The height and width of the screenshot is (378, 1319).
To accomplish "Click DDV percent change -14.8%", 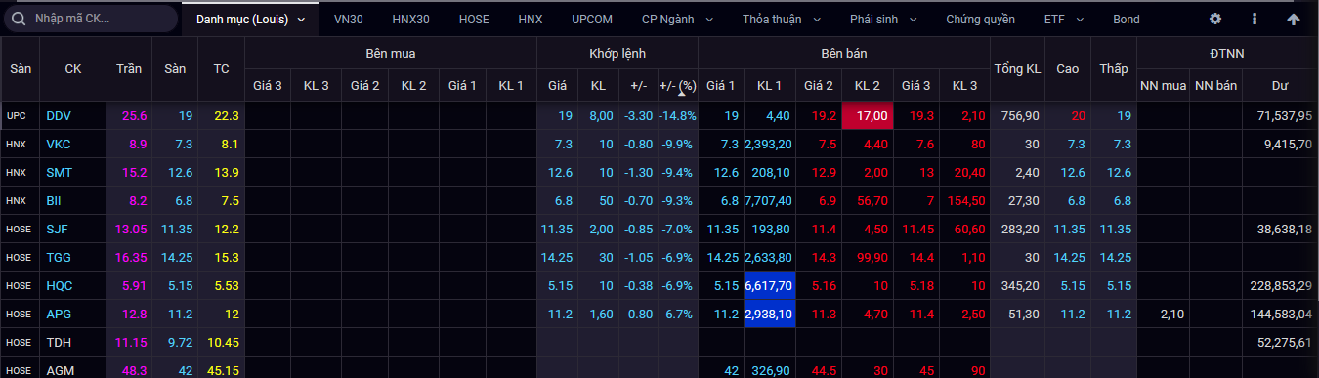I will [x=676, y=115].
